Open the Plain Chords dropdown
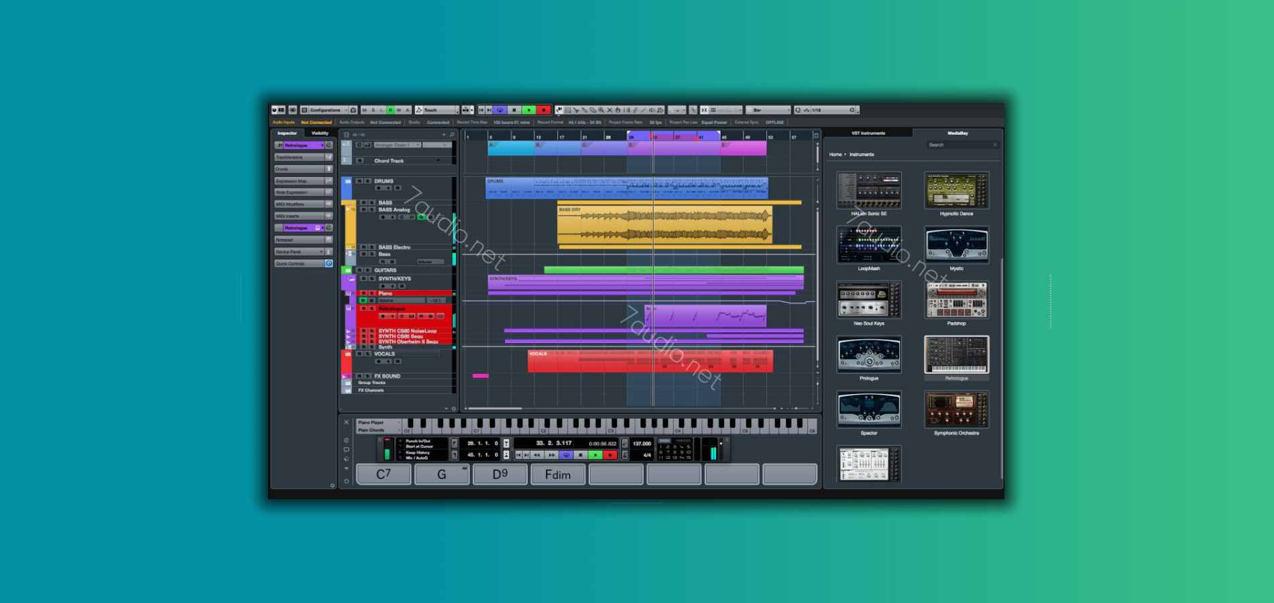The height and width of the screenshot is (603, 1274). (378, 430)
